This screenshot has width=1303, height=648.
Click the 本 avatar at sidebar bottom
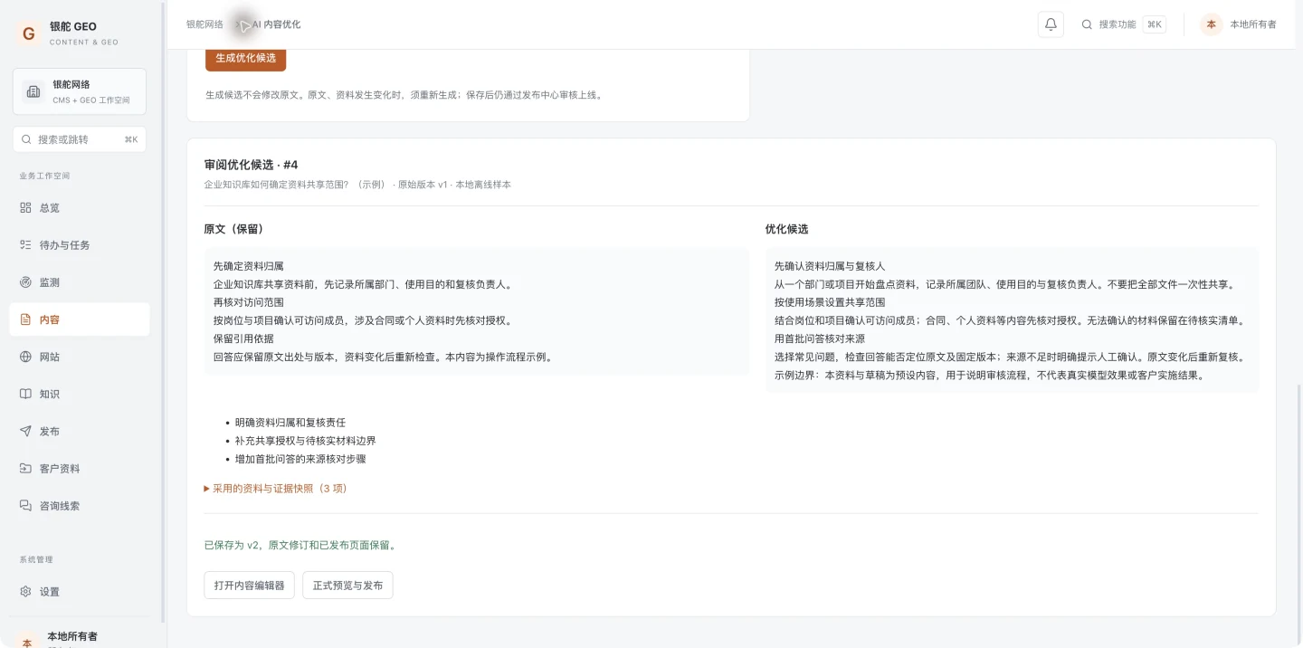point(27,640)
